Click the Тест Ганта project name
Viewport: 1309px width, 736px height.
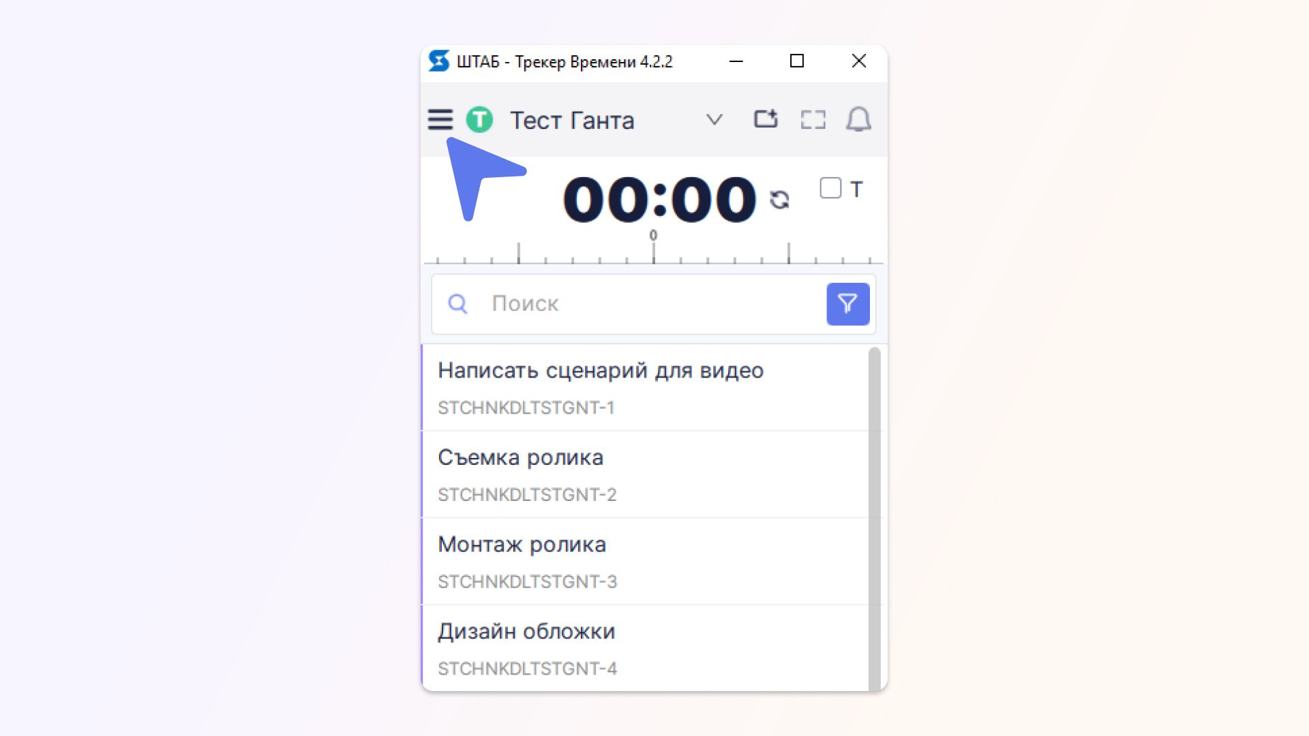point(572,121)
